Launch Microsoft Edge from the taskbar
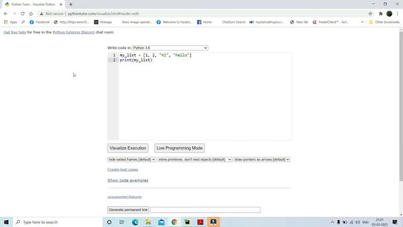This screenshot has height=227, width=403. (135, 222)
